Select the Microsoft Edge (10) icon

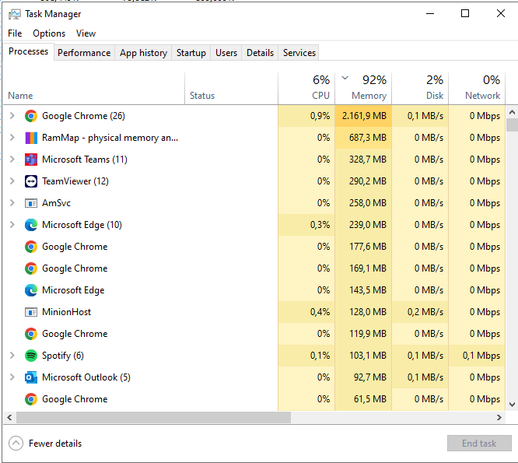[x=31, y=225]
